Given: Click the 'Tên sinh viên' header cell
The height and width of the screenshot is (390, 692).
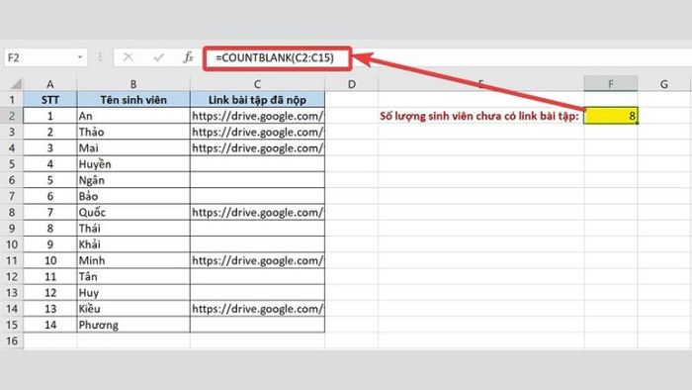Looking at the screenshot, I should click(x=133, y=100).
